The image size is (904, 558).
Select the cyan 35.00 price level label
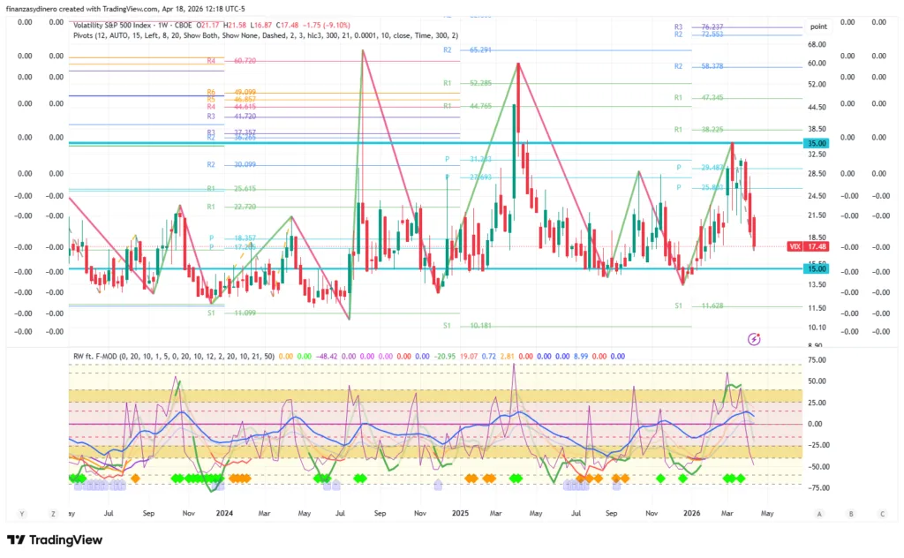pos(814,143)
